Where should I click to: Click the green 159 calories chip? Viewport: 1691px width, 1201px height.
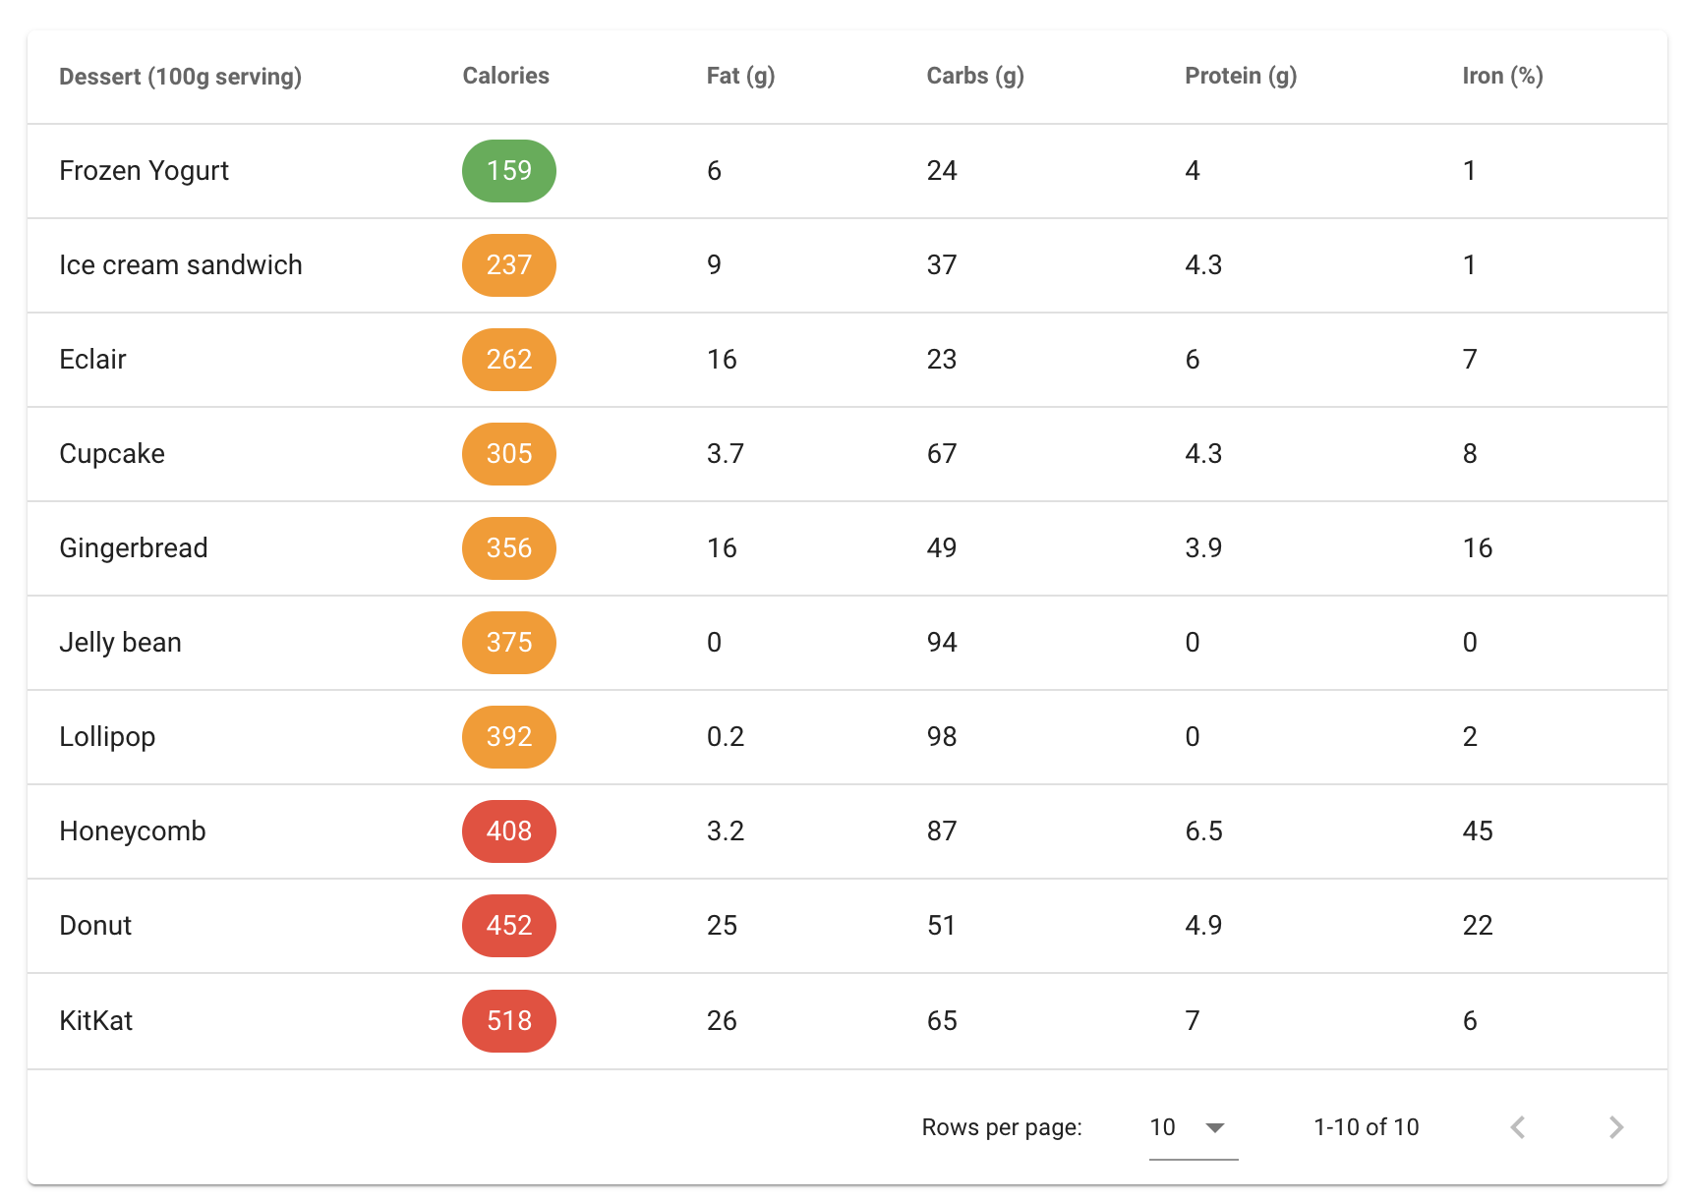[x=508, y=171]
